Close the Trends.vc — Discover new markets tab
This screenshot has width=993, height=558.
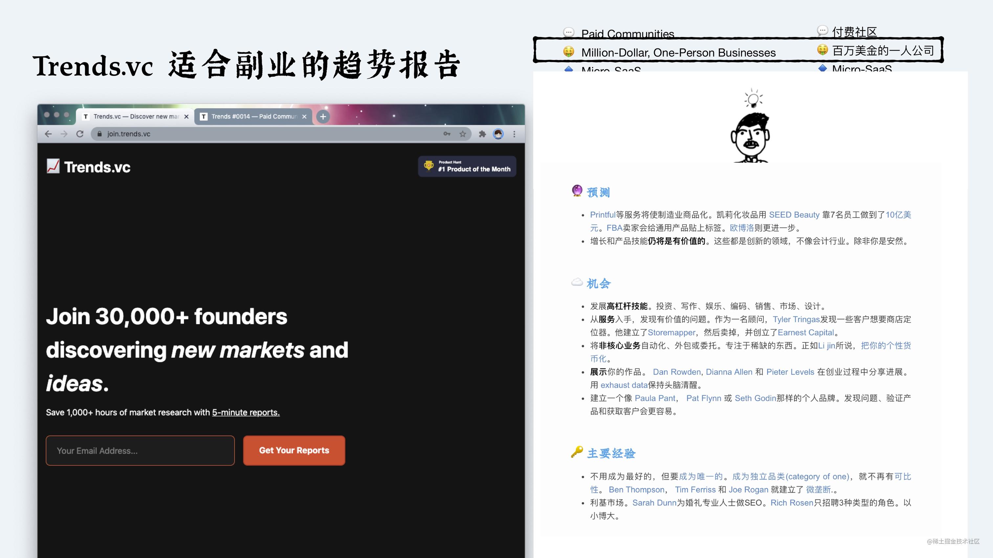[187, 116]
